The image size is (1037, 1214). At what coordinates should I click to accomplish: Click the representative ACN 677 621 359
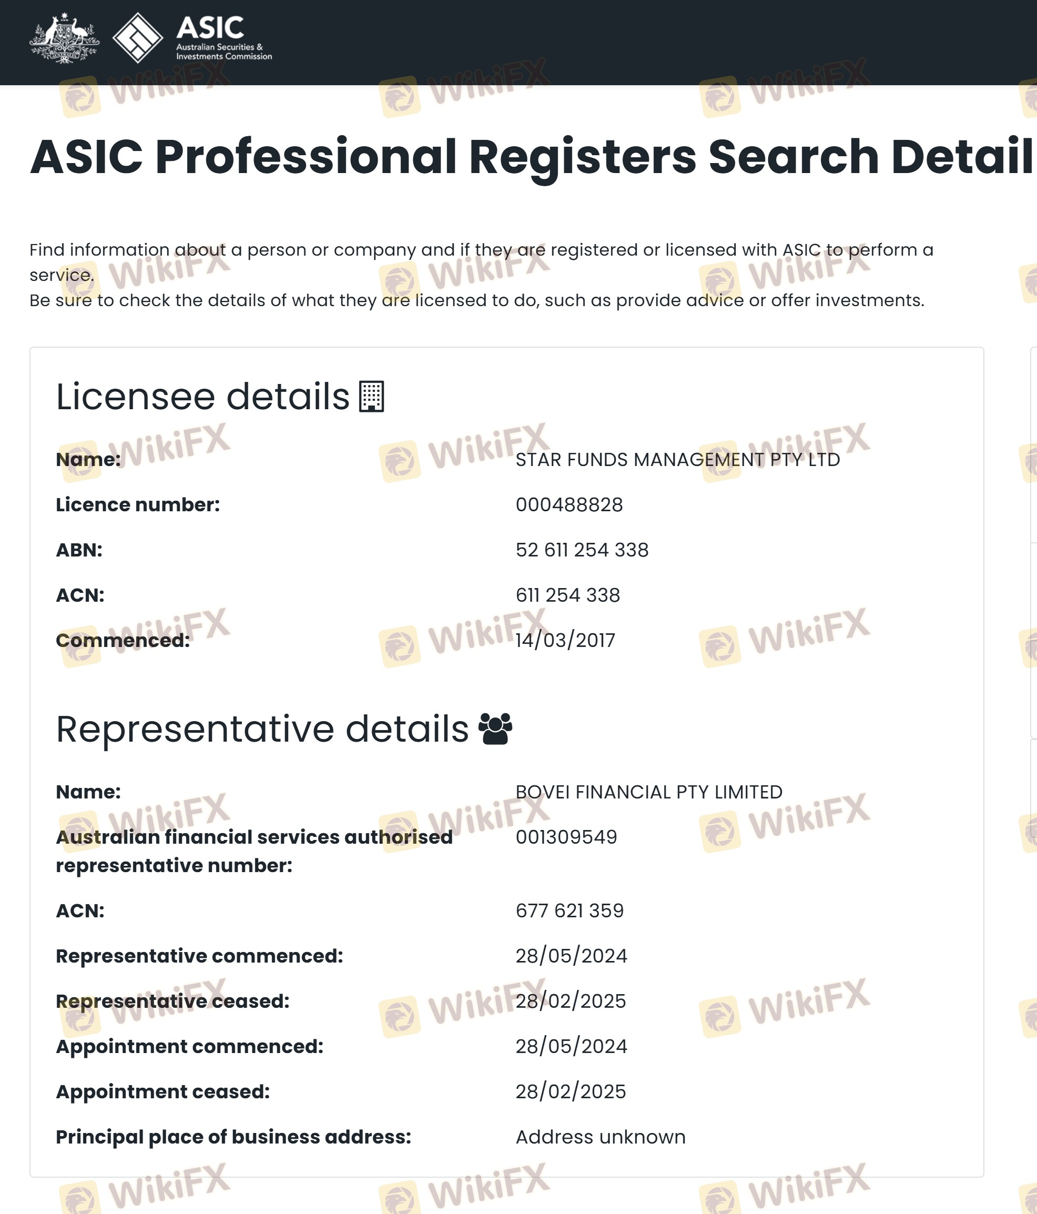[x=570, y=911]
